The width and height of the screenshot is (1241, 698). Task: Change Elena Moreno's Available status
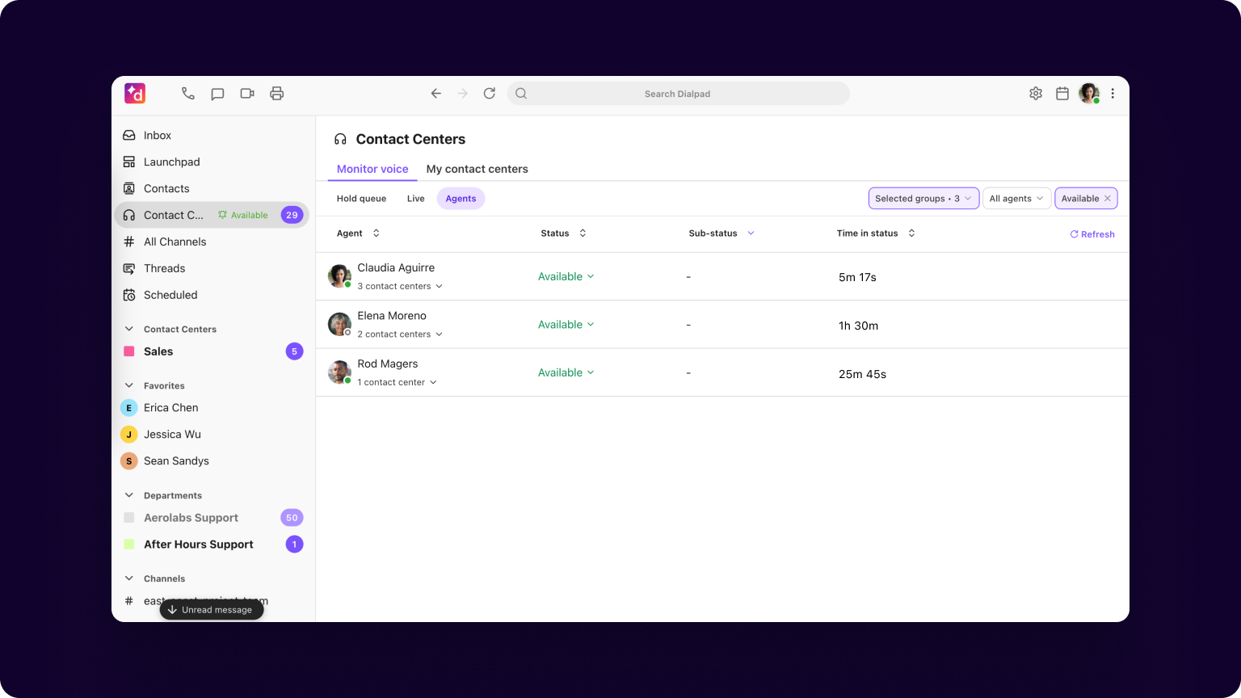point(566,325)
